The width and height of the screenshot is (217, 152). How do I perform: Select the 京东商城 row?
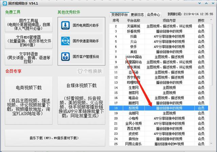(159, 67)
